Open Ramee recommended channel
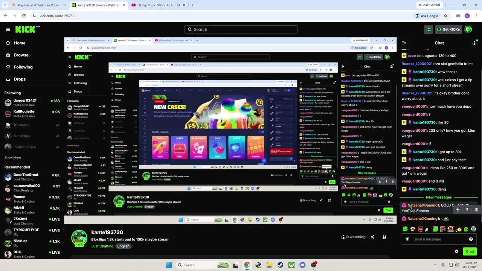Viewport: 482px width, 271px height. (32, 199)
